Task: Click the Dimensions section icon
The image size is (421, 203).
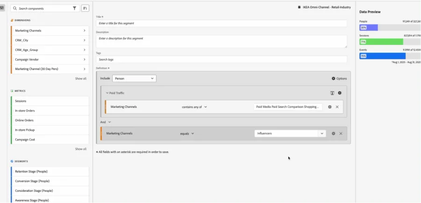Action: [x=12, y=20]
